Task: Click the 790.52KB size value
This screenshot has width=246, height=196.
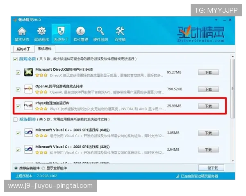Action: pyautogui.click(x=175, y=89)
